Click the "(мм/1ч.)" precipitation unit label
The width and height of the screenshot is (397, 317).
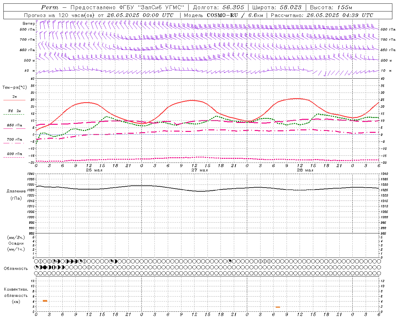16,249
